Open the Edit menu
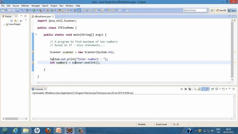The image size is (238, 134). (x=9, y=6)
